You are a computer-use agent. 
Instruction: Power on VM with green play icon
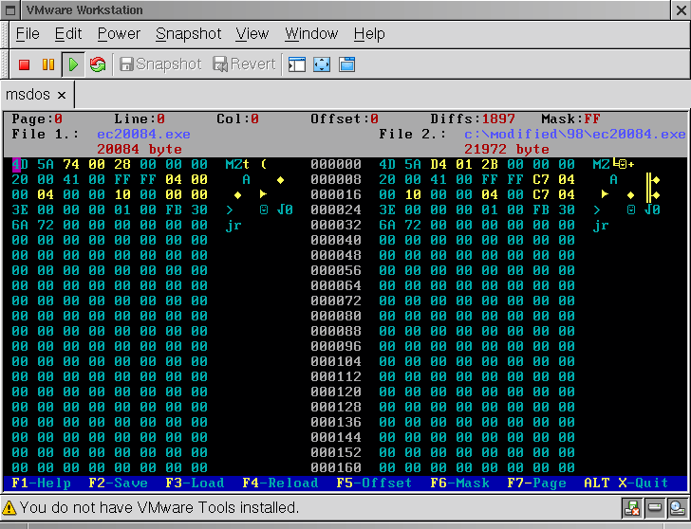[73, 64]
